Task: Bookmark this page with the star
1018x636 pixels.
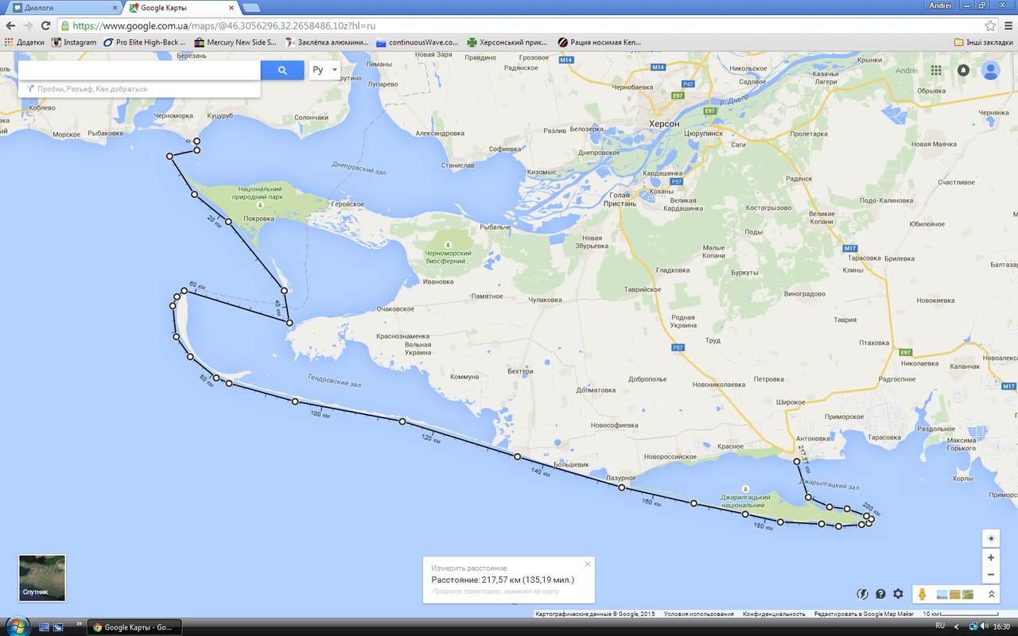Action: 990,25
